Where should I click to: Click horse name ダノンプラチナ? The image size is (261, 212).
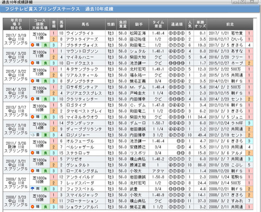point(80,81)
